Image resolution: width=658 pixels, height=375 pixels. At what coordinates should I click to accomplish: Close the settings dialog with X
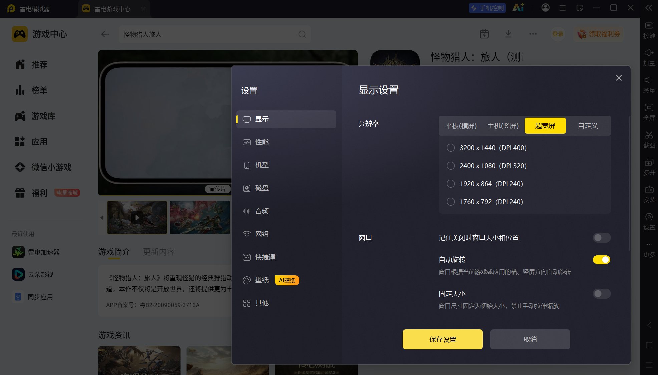point(619,78)
